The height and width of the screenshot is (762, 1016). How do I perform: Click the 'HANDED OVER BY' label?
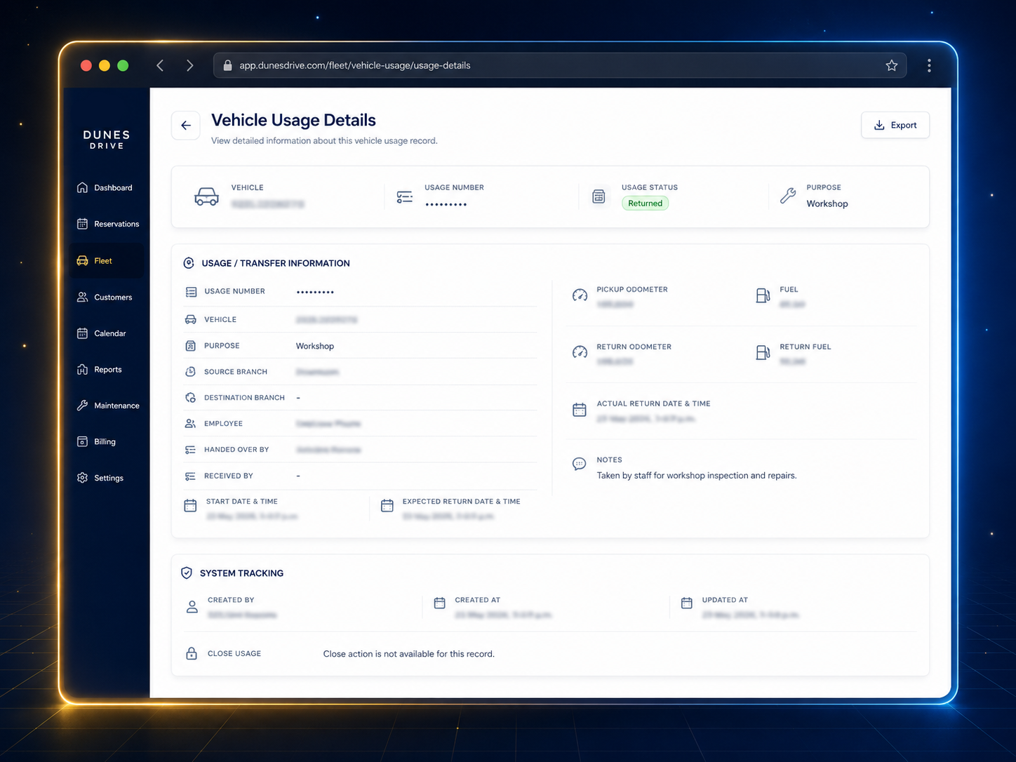click(x=236, y=450)
